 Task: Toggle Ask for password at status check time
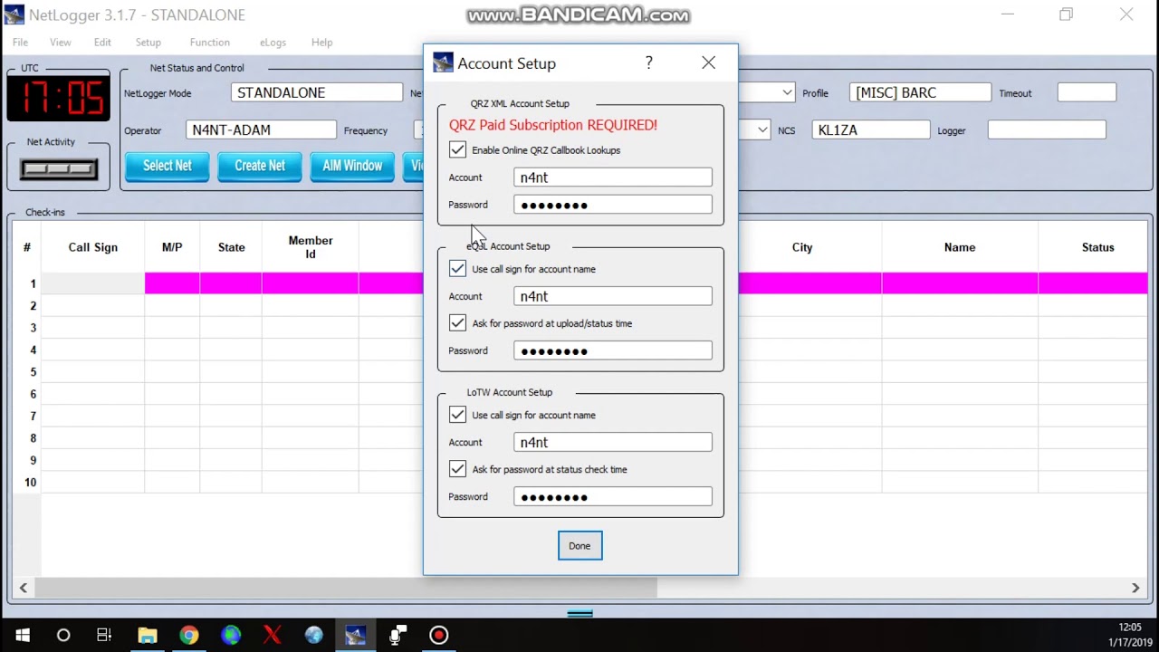click(x=457, y=468)
